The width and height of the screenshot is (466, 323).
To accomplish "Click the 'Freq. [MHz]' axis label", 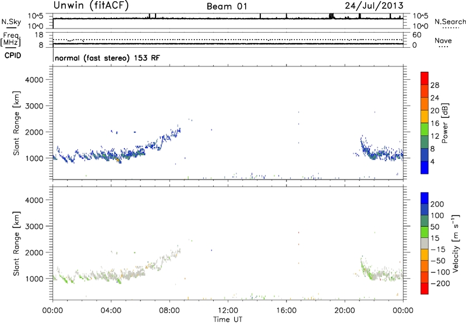I will 10,39.
